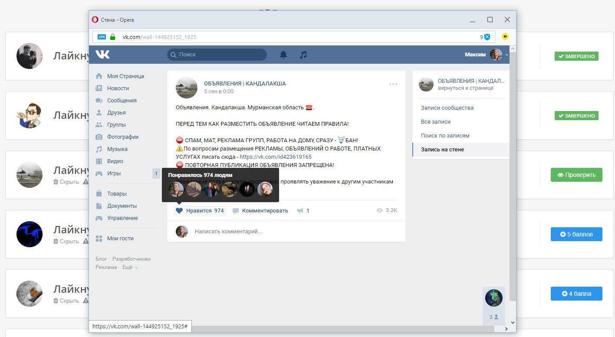Click the VPN badge in address bar

[102, 37]
